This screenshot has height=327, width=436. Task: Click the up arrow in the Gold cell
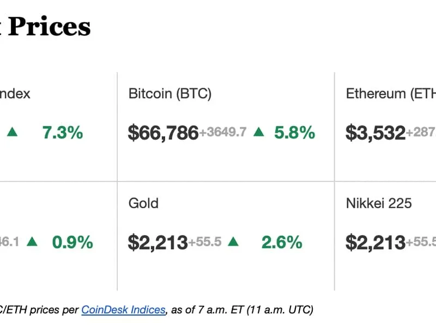point(234,241)
